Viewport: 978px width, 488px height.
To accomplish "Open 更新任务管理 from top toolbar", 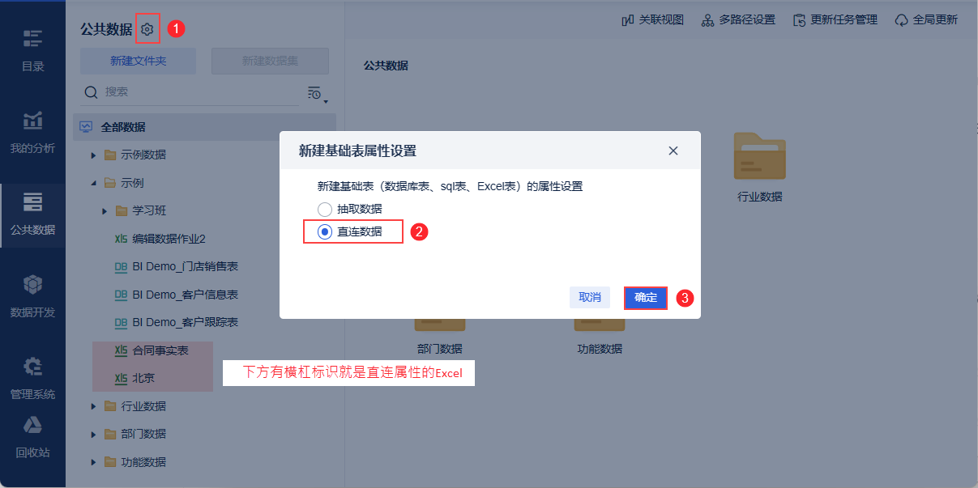I will pyautogui.click(x=835, y=19).
